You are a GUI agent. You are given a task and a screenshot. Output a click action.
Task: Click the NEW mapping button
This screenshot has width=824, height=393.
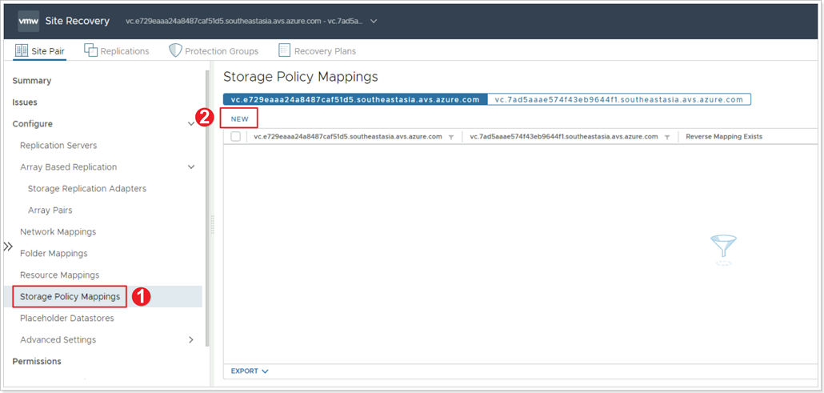(240, 119)
